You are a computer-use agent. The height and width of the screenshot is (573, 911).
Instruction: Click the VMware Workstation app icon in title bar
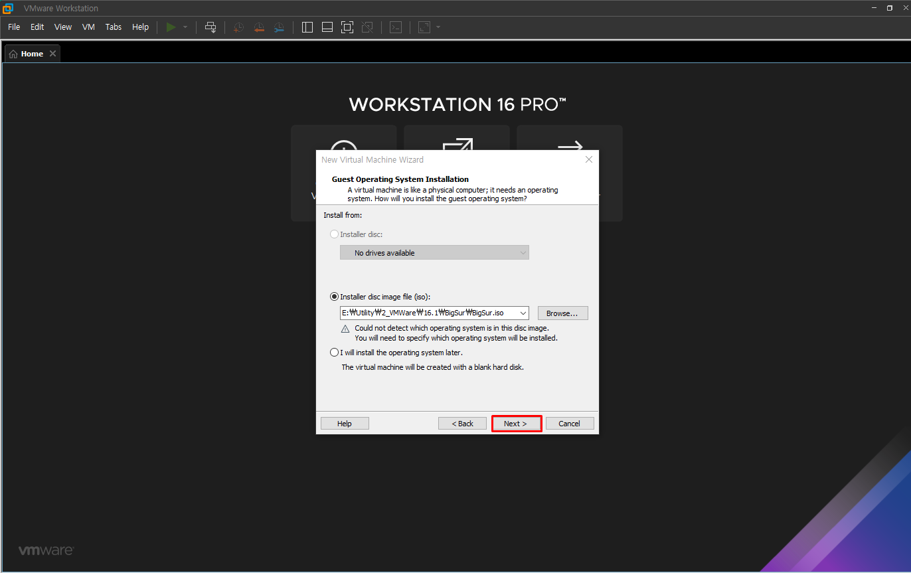click(8, 8)
